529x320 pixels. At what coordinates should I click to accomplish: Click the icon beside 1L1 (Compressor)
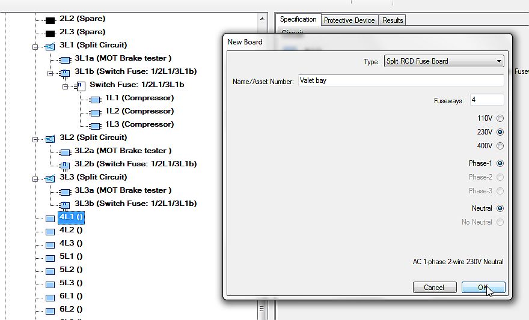[95, 100]
